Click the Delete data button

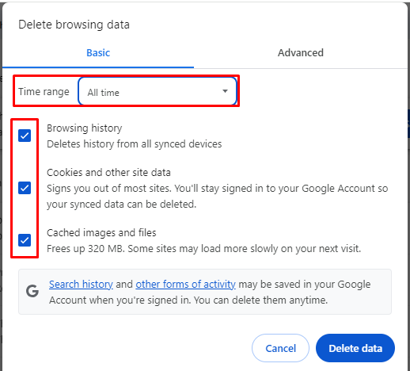(355, 348)
